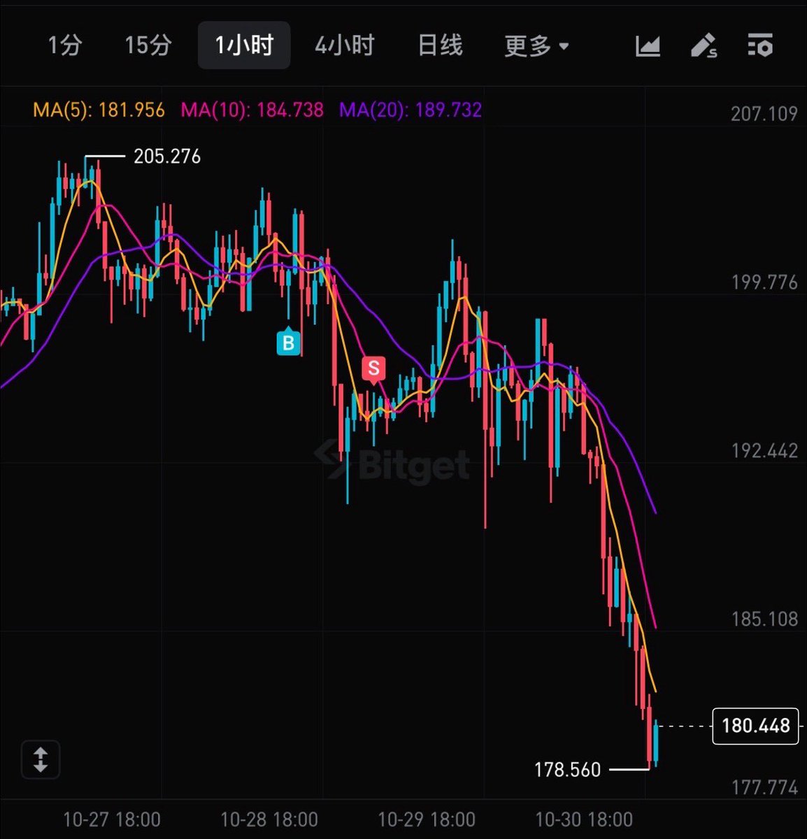Image resolution: width=807 pixels, height=839 pixels.
Task: Click the current price tag 180.448
Action: pyautogui.click(x=755, y=726)
